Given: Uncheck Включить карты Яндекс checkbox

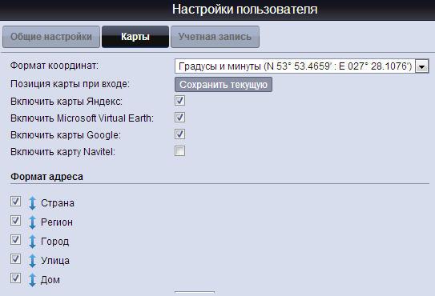Looking at the screenshot, I should coord(179,101).
